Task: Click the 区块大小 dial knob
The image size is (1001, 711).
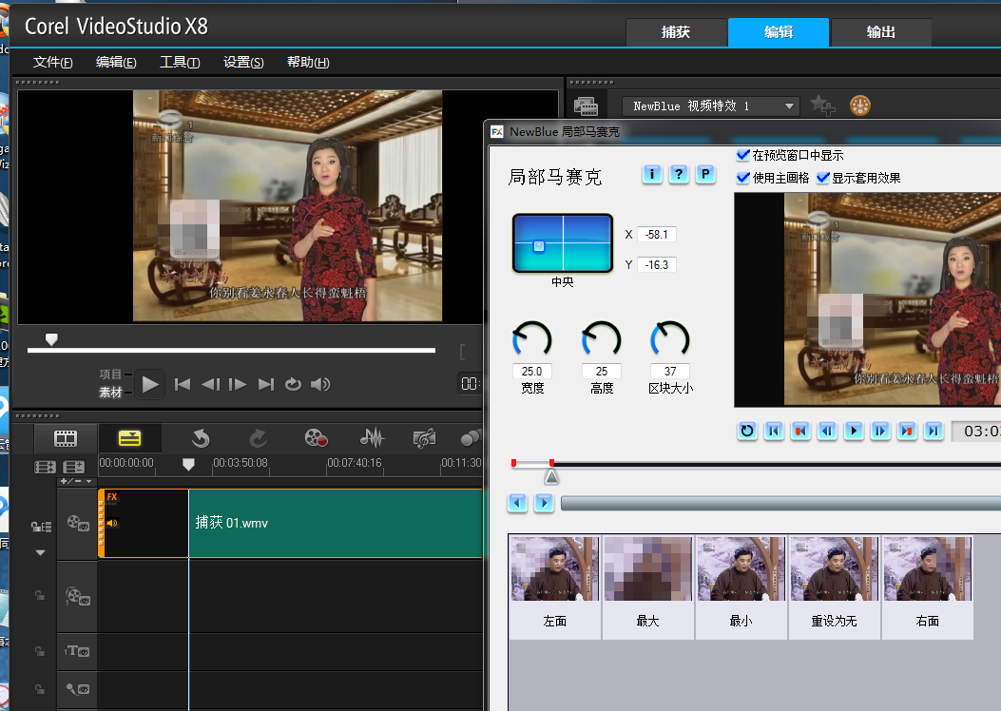Action: 669,339
